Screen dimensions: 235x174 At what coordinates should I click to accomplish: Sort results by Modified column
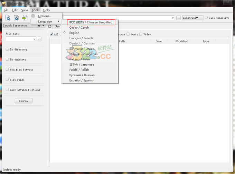[x=182, y=41]
